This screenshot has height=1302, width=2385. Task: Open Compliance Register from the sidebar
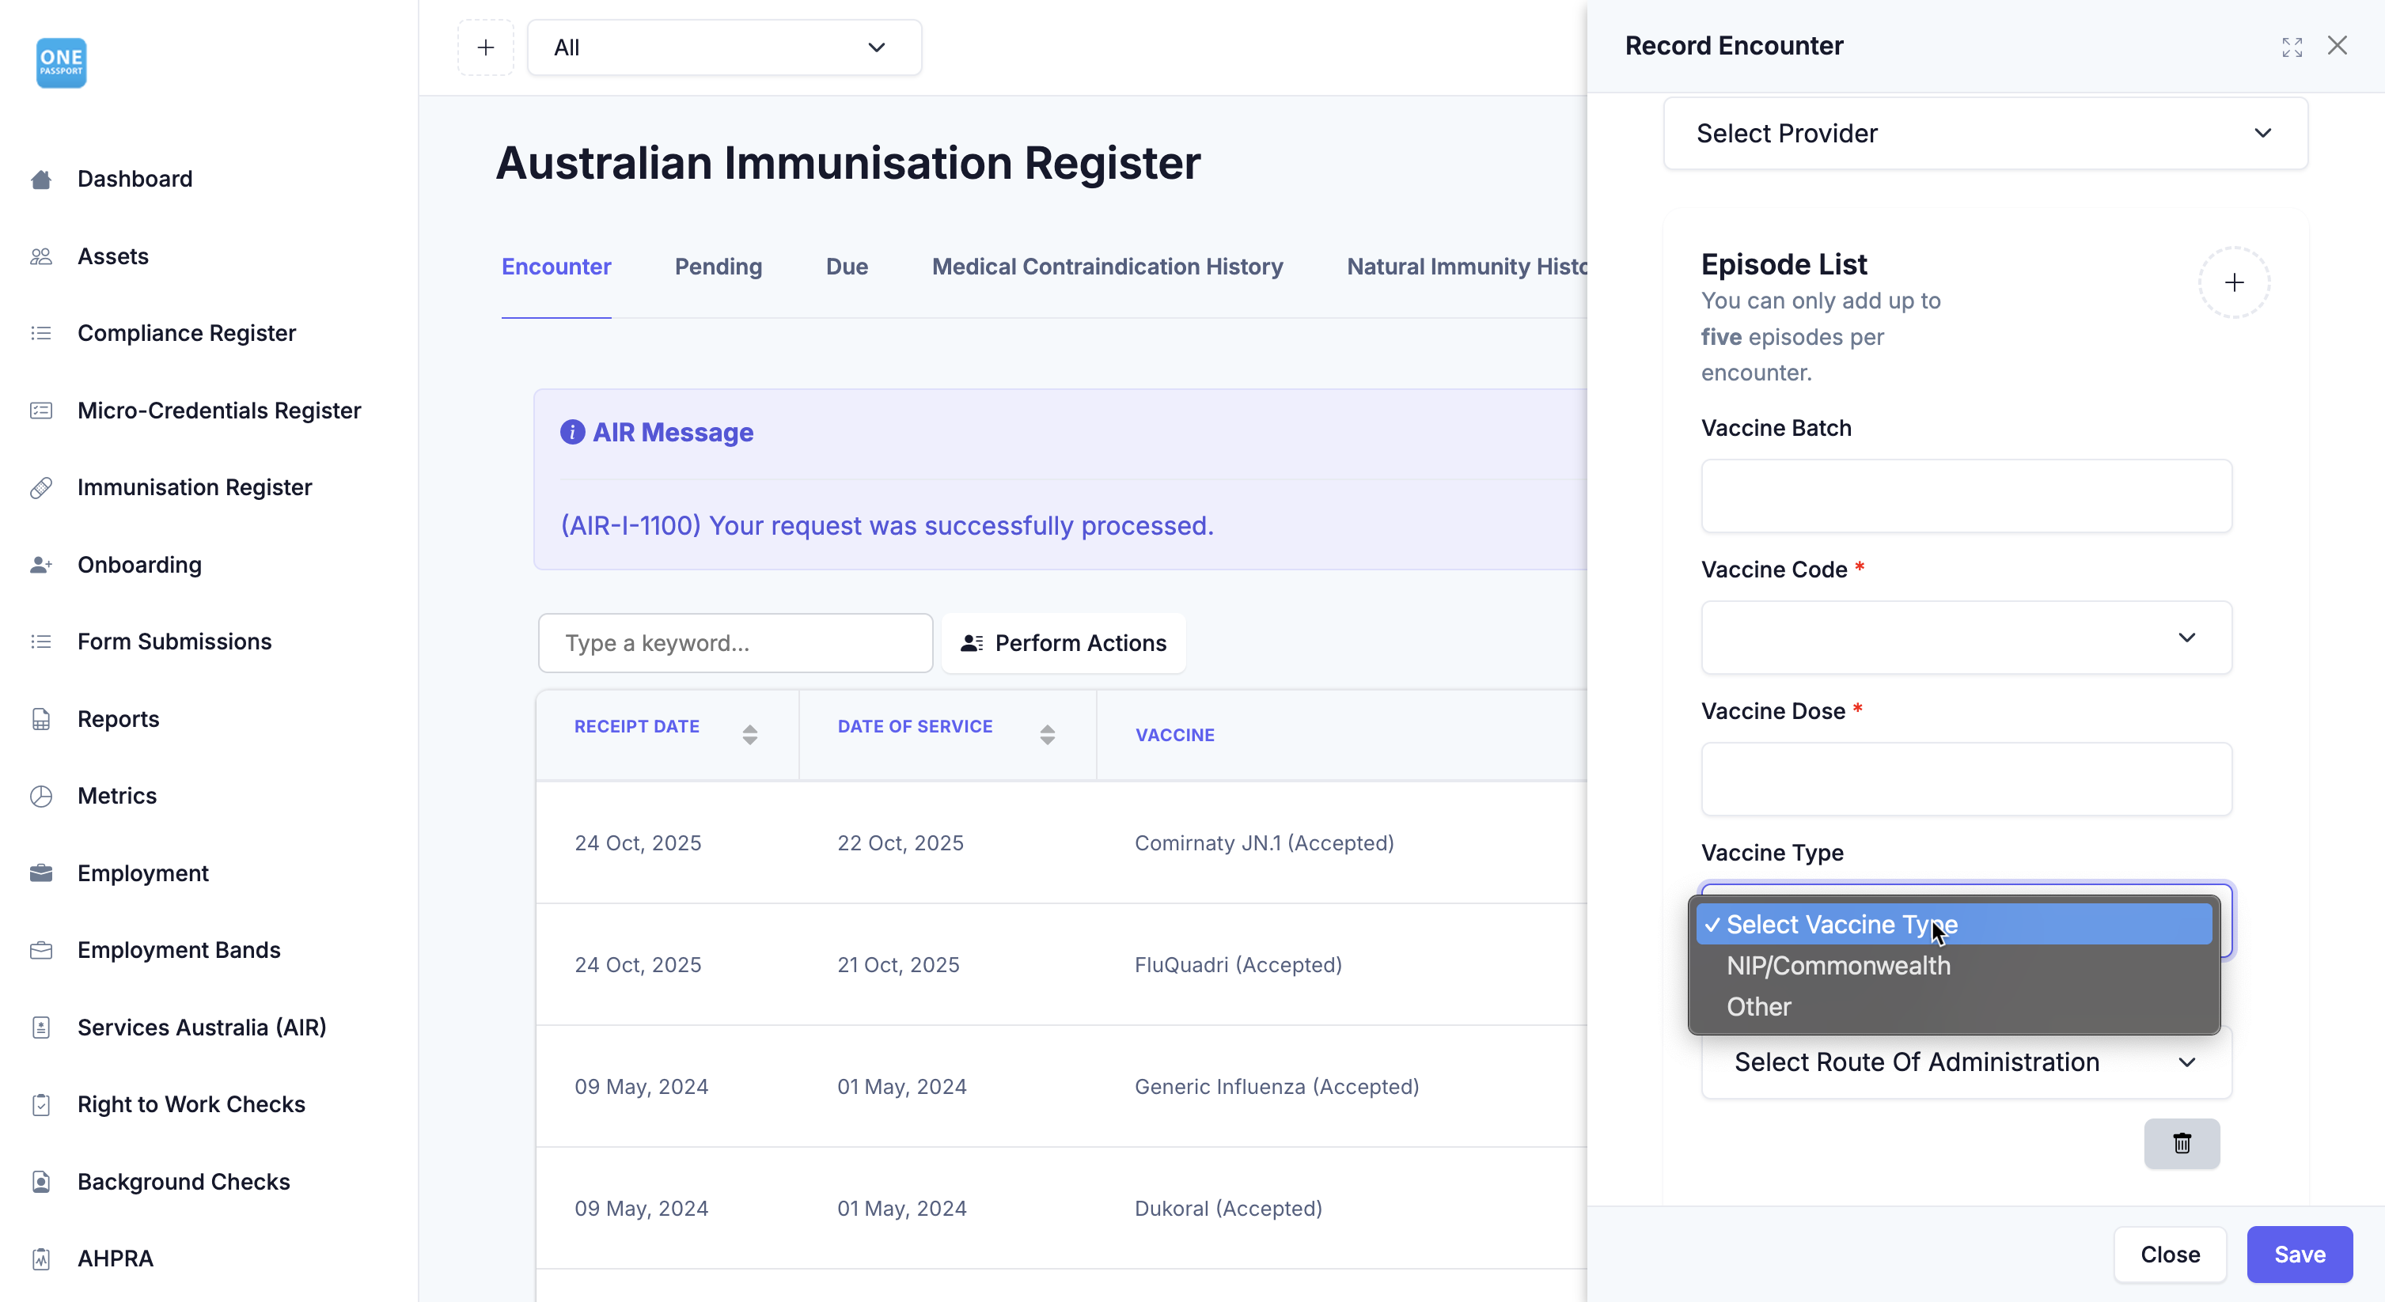tap(186, 333)
